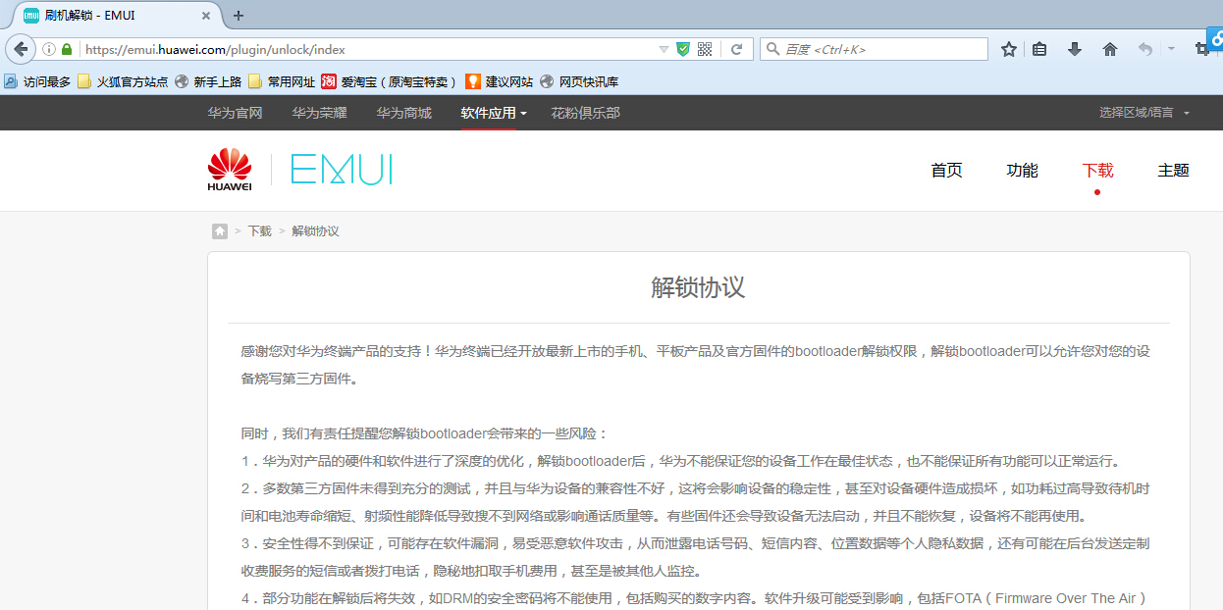Open the bookmarks list icon
This screenshot has width=1223, height=610.
pos(1040,49)
